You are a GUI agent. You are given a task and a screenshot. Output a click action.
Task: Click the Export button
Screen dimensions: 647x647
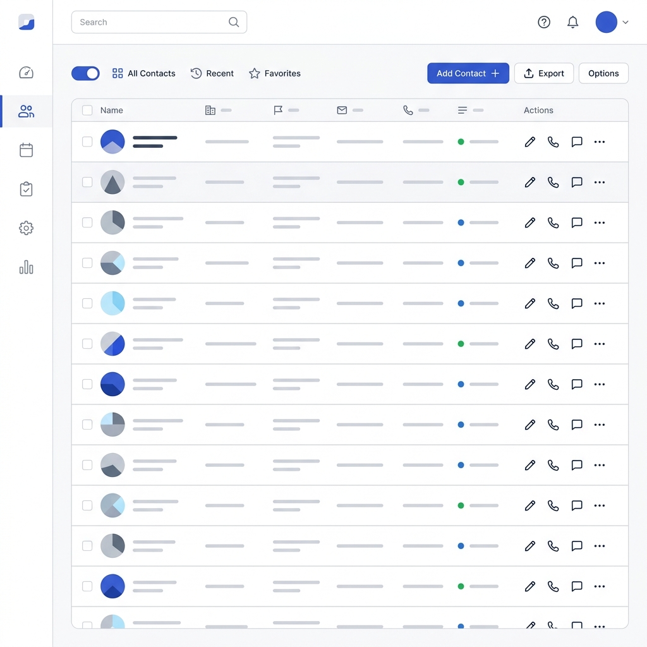coord(544,73)
